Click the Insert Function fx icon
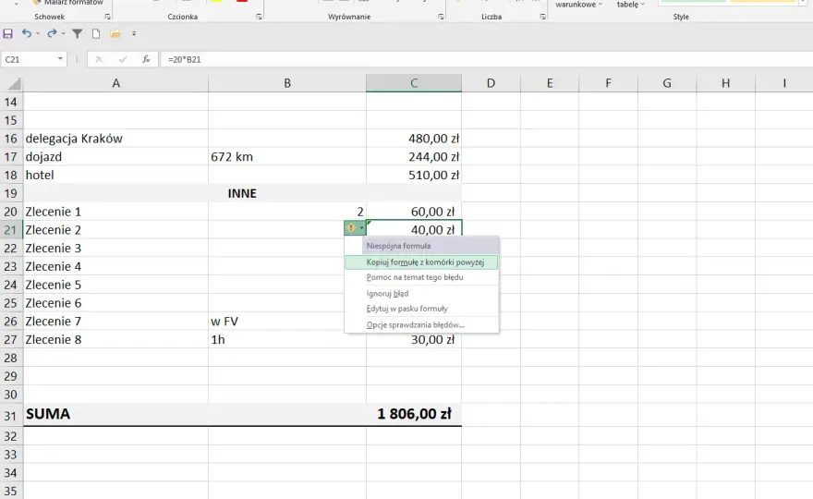 [x=146, y=59]
